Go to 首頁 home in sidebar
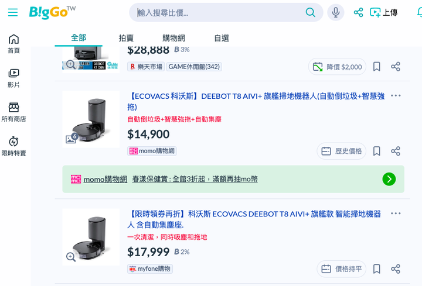This screenshot has height=286, width=422. point(13,44)
